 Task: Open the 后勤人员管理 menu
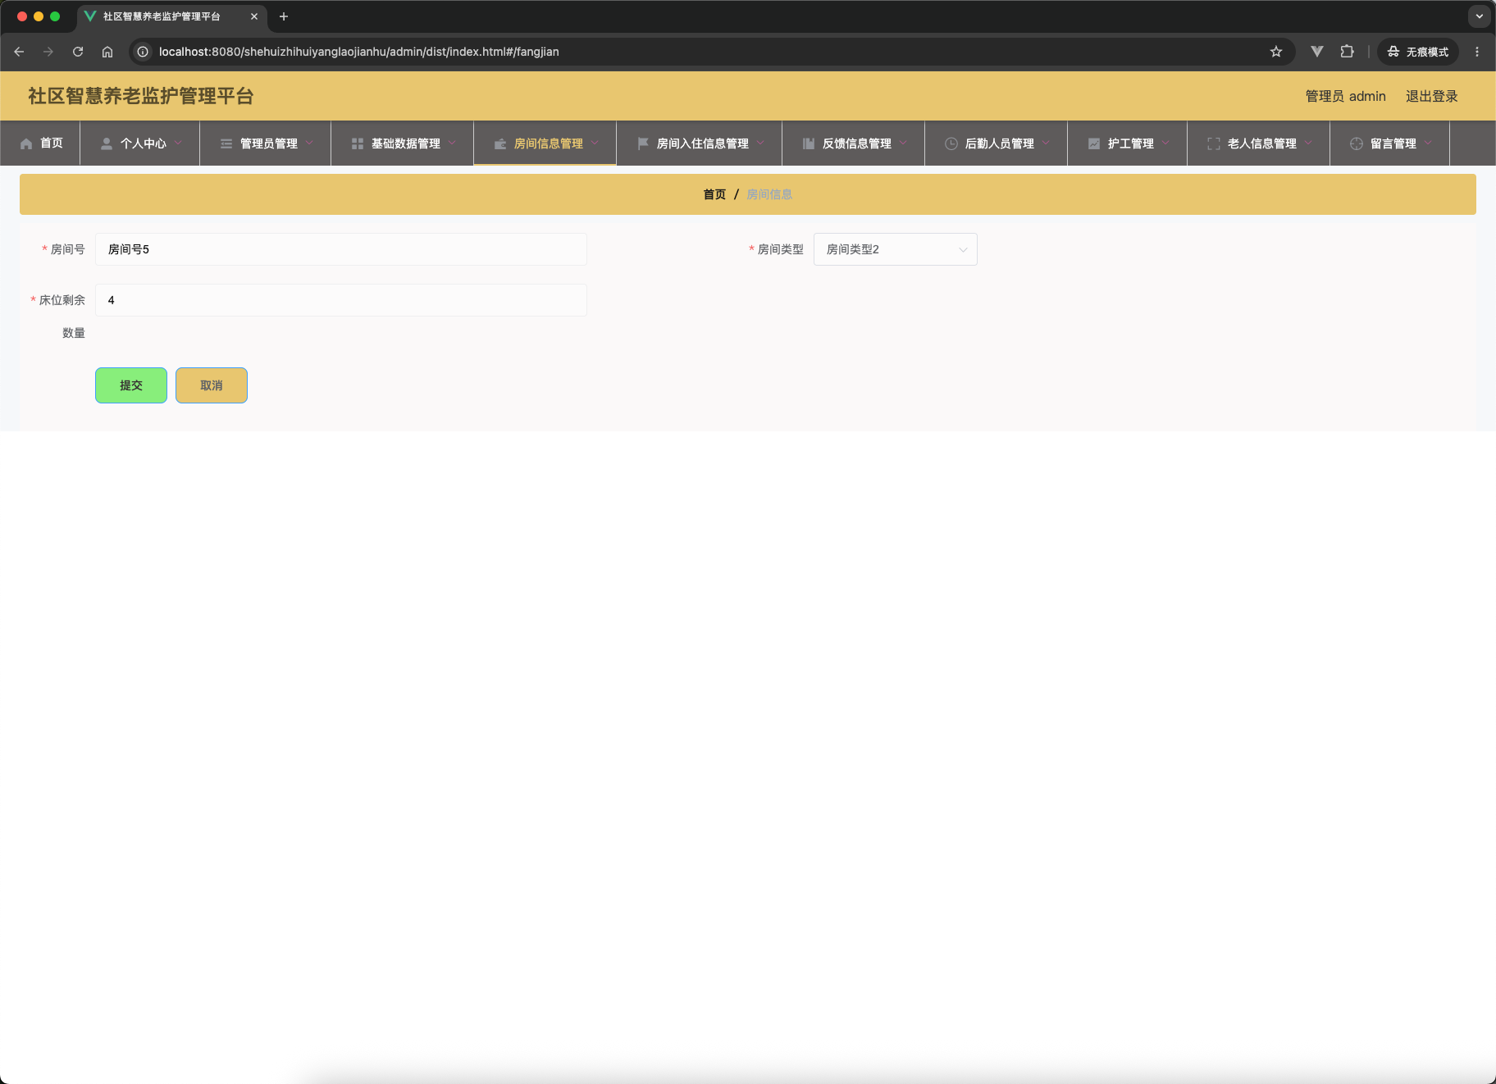pos(997,143)
